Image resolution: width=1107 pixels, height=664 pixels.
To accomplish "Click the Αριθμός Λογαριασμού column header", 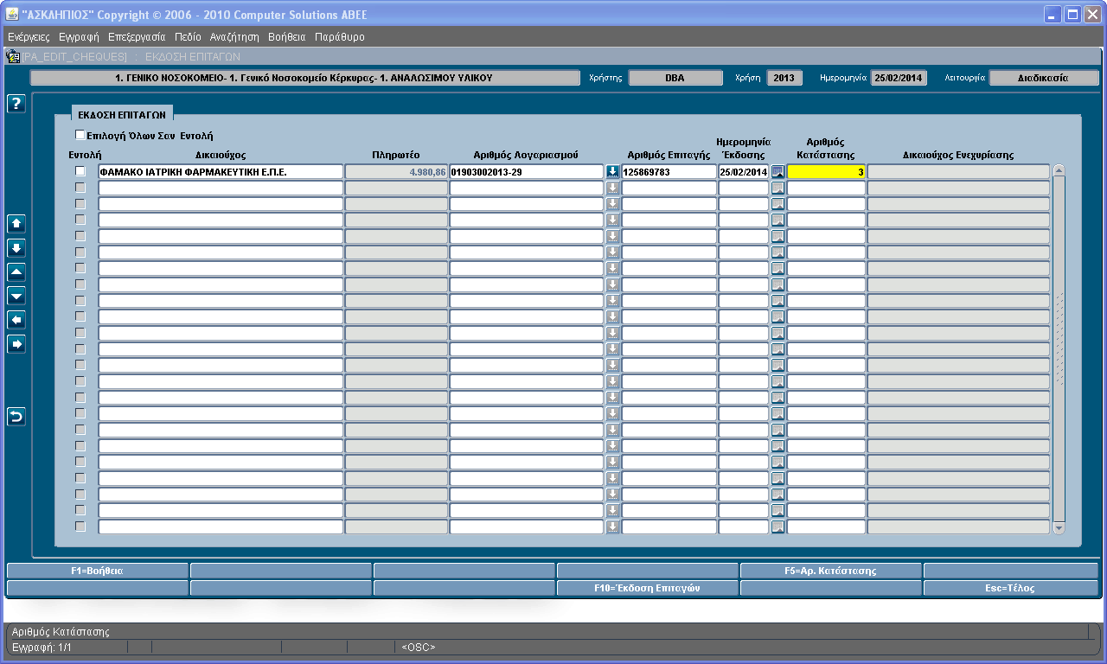I will point(526,155).
